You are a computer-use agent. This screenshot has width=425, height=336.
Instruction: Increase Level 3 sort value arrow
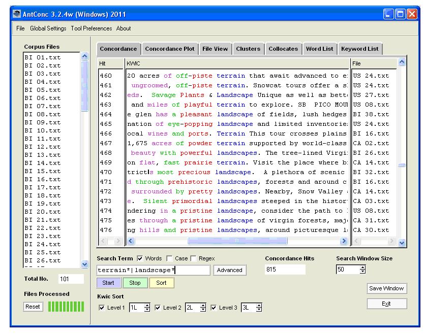pos(259,306)
